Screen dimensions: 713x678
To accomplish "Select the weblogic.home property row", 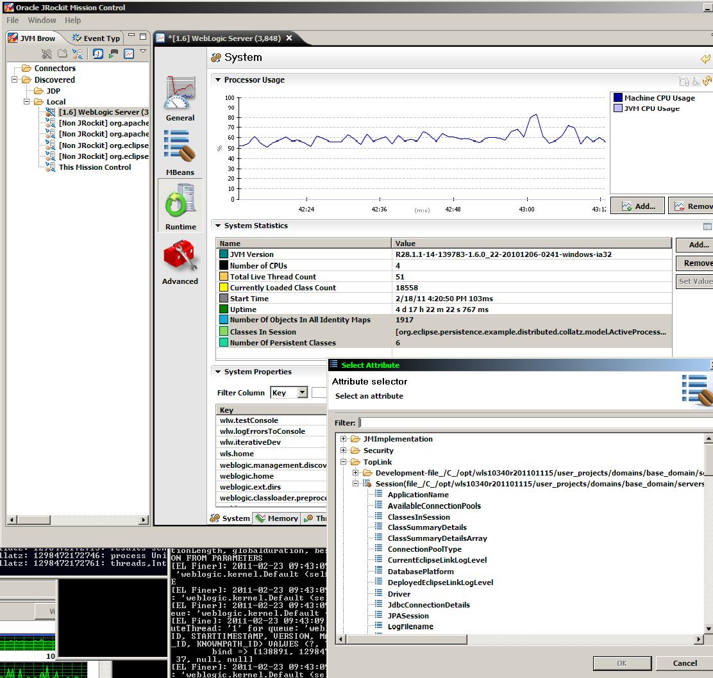I will 271,476.
